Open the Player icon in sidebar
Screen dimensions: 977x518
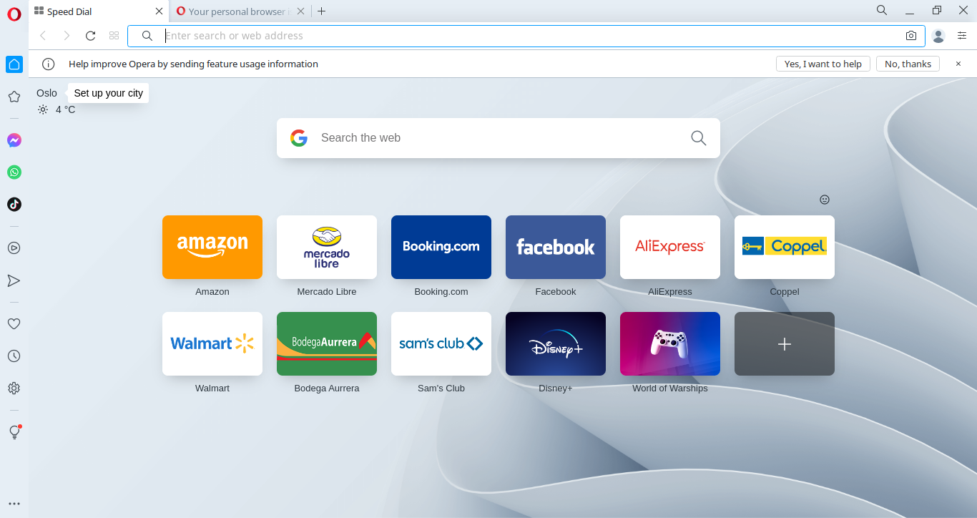(14, 248)
